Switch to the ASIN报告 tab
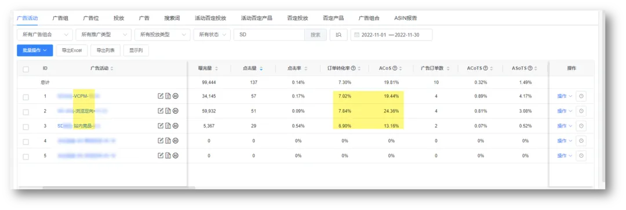 click(406, 18)
